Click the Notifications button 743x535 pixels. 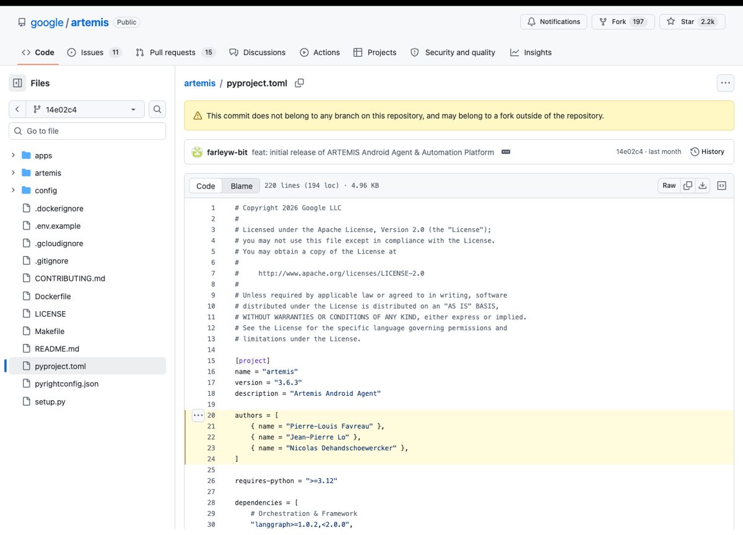pos(554,22)
